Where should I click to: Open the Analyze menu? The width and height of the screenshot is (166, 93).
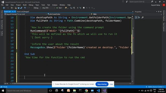click(x=55, y=5)
